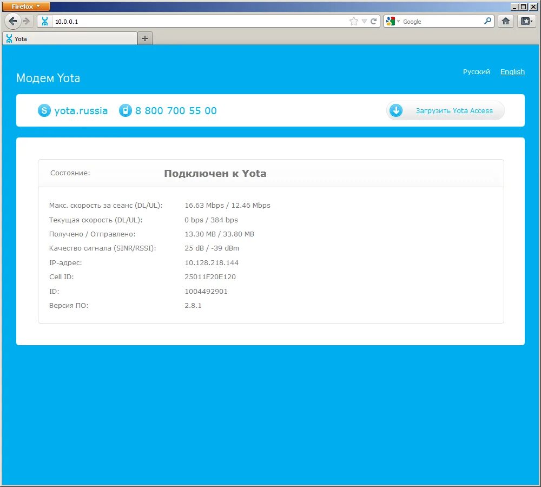
Task: Maximize the Firefox window
Action: coord(523,6)
